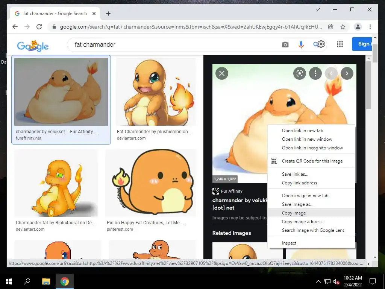Click Chrome icon in taskbar

[x=65, y=281]
